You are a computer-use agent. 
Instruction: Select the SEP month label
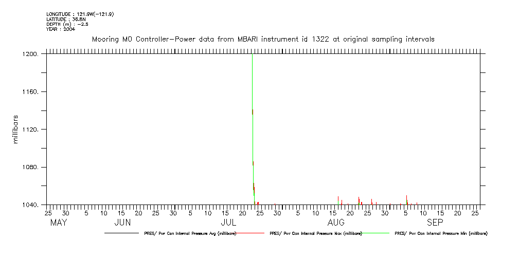(435, 223)
